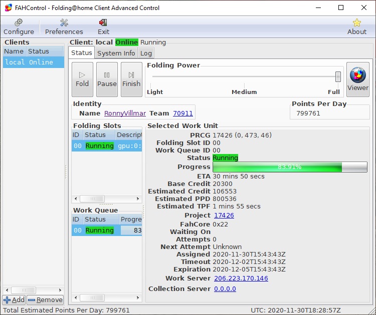
Task: Click the Base Credit value 20300
Action: pos(222,183)
